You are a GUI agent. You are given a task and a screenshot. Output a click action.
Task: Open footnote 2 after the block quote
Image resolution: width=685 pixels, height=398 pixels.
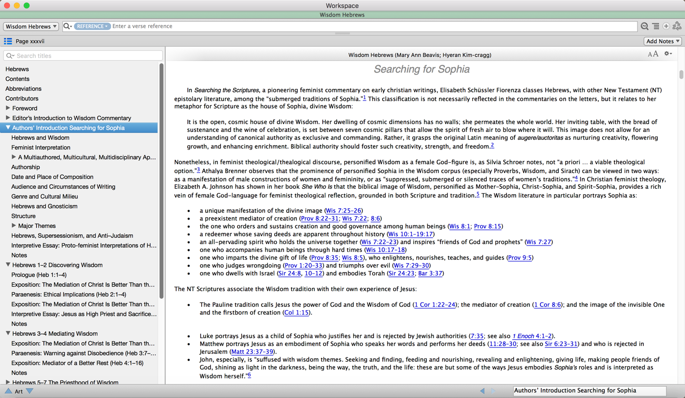click(492, 146)
